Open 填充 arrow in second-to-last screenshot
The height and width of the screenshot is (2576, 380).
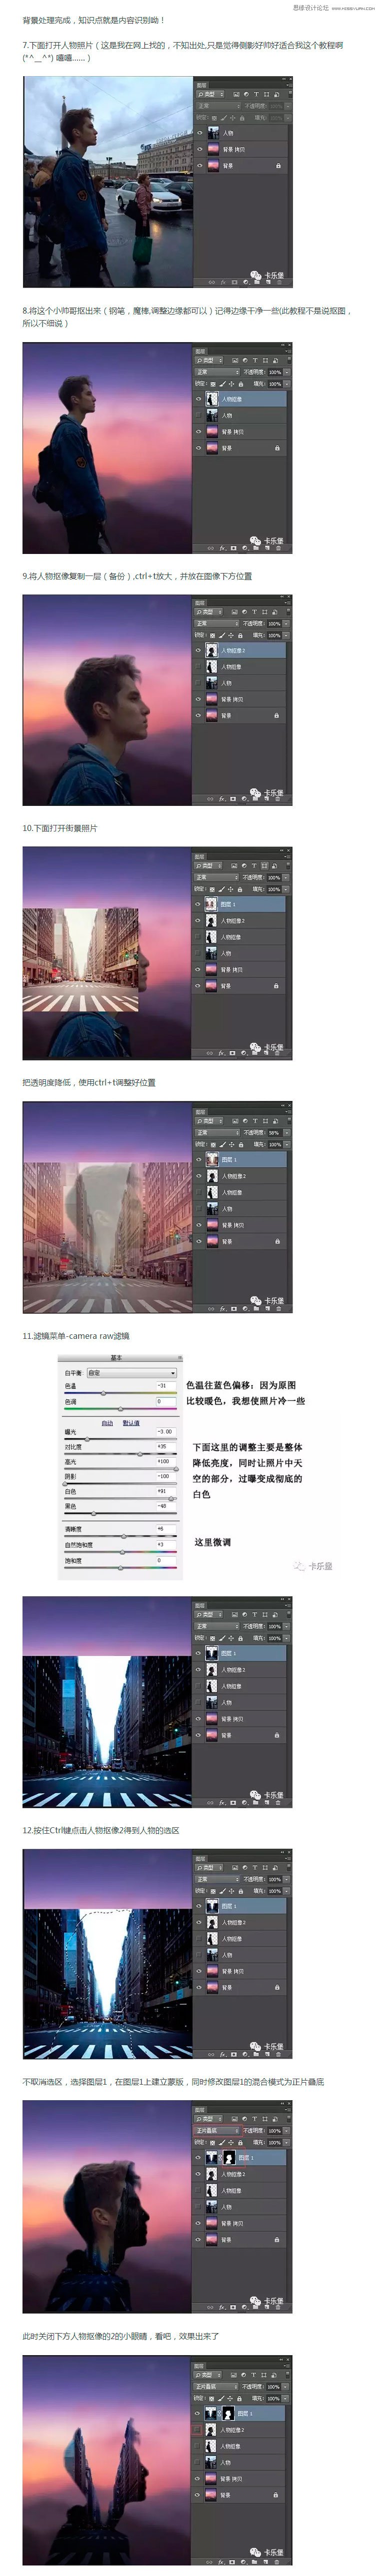click(x=286, y=2143)
